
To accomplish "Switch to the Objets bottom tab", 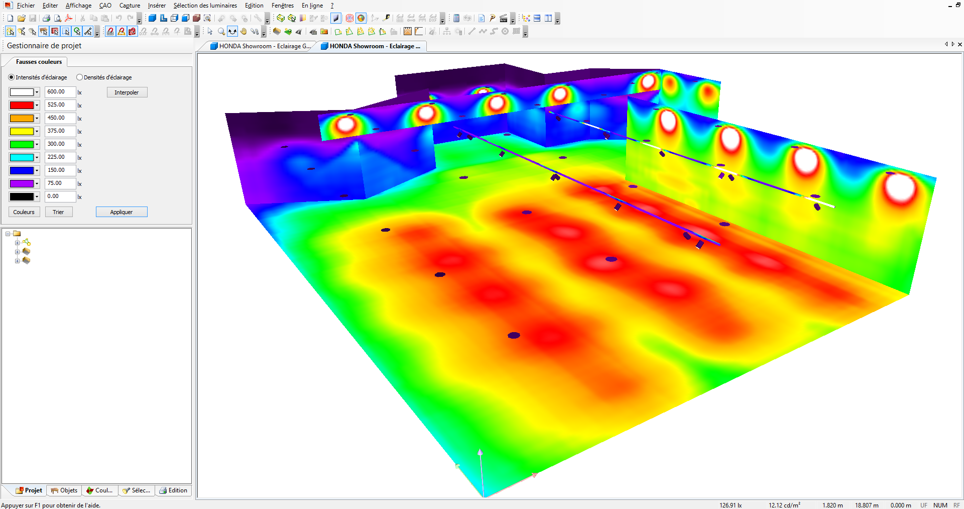I will tap(64, 490).
